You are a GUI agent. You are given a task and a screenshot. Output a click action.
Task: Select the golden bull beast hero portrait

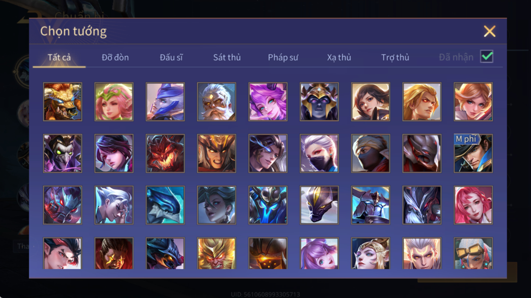click(62, 102)
